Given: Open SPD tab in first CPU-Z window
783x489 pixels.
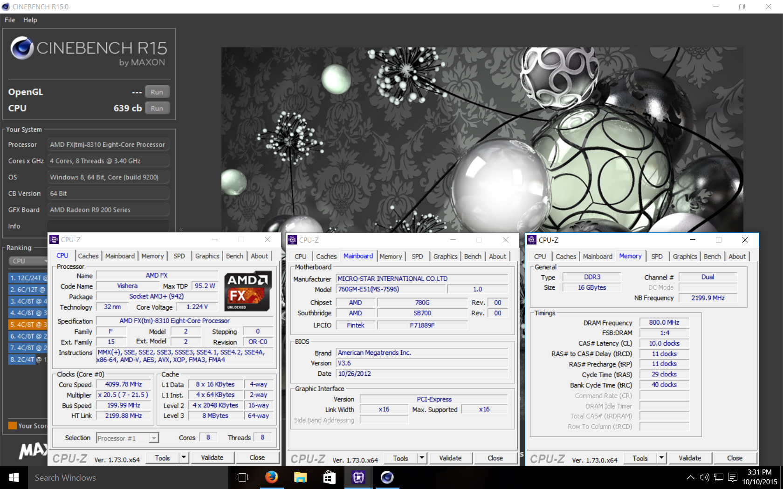Looking at the screenshot, I should click(x=179, y=256).
